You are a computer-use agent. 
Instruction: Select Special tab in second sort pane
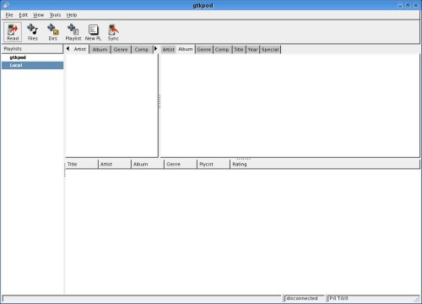[x=270, y=50]
